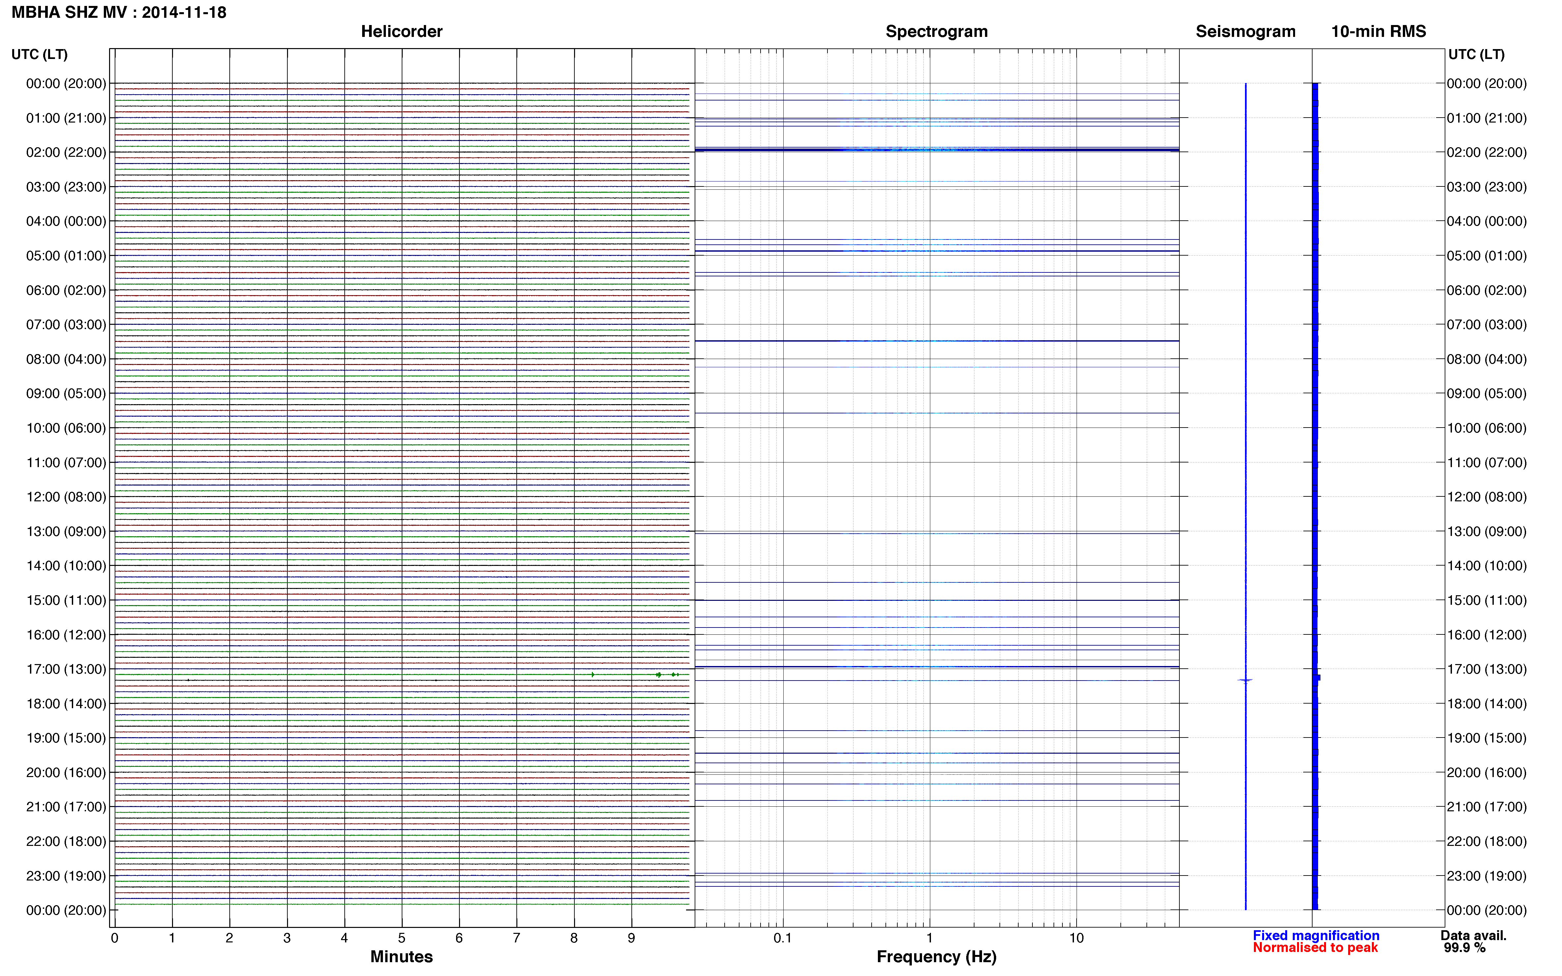Click right time label '01:00 (21:00)'
This screenshot has width=1562, height=976.
[1487, 118]
